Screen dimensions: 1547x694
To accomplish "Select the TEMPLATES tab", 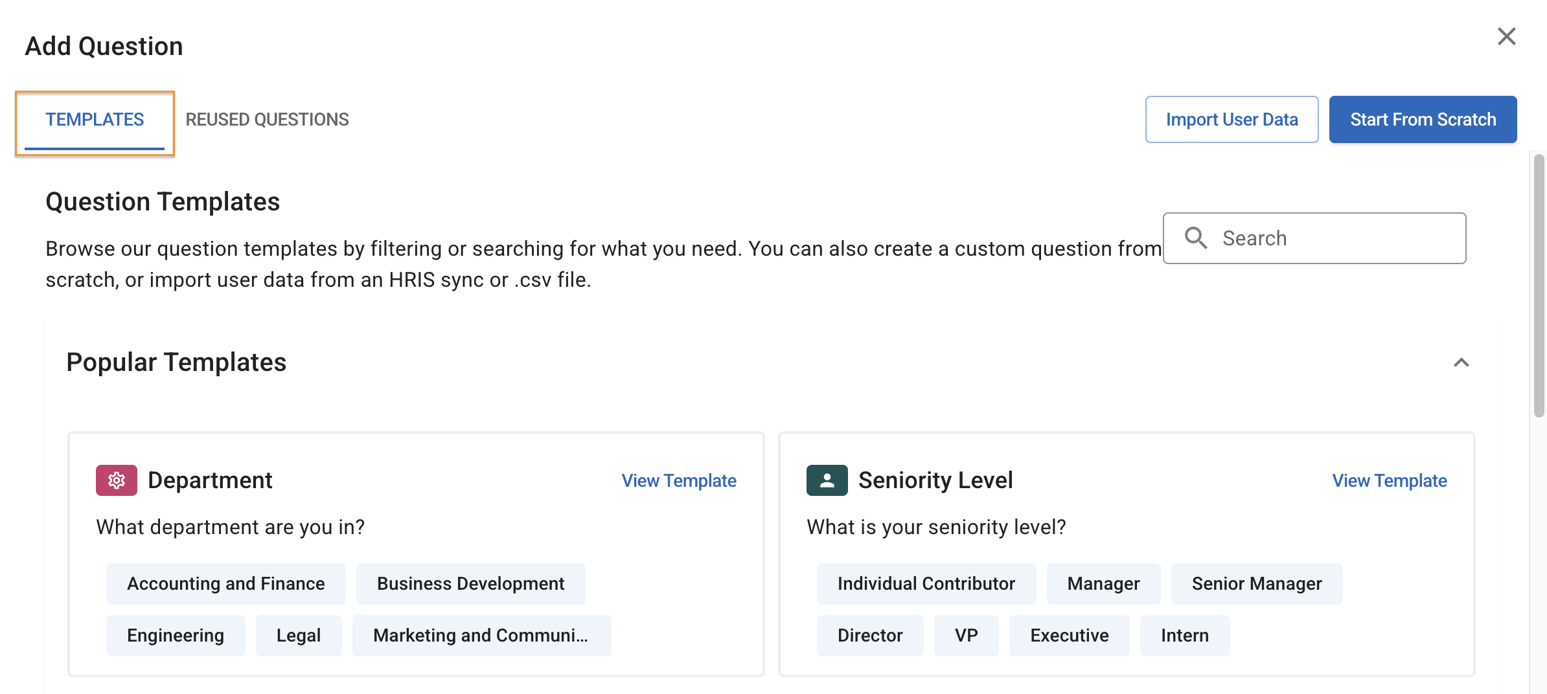I will click(95, 119).
